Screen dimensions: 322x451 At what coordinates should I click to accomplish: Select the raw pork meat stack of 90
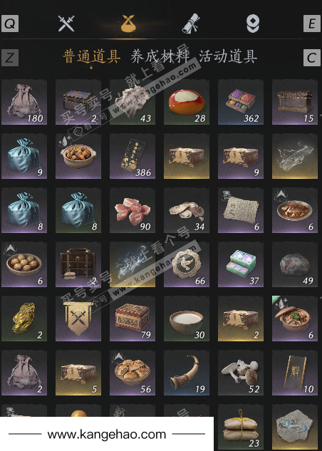click(x=133, y=210)
